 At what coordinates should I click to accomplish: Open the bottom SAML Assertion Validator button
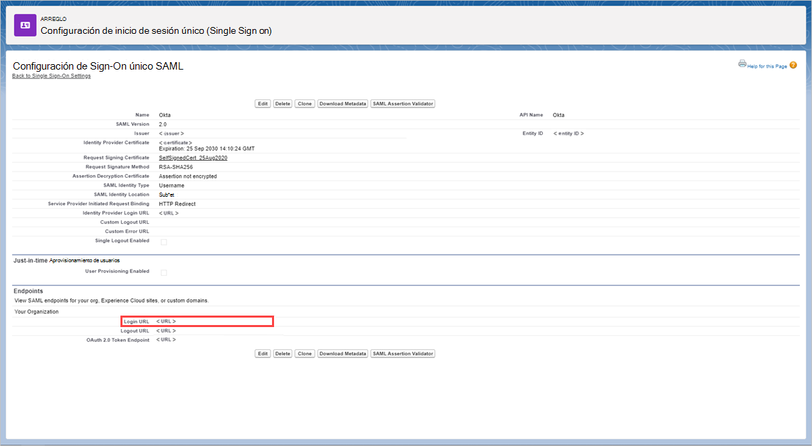pyautogui.click(x=403, y=353)
